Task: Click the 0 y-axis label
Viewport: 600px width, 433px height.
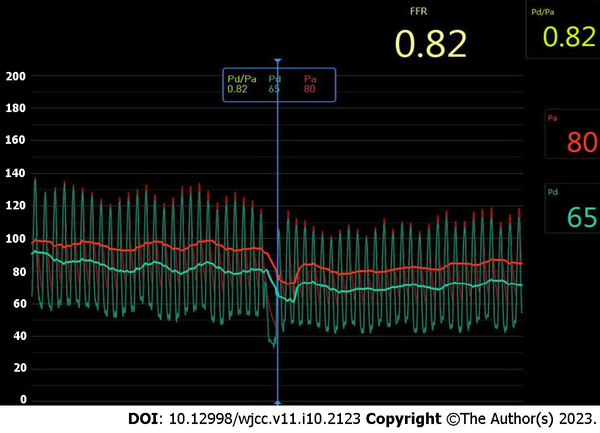Action: [23, 400]
